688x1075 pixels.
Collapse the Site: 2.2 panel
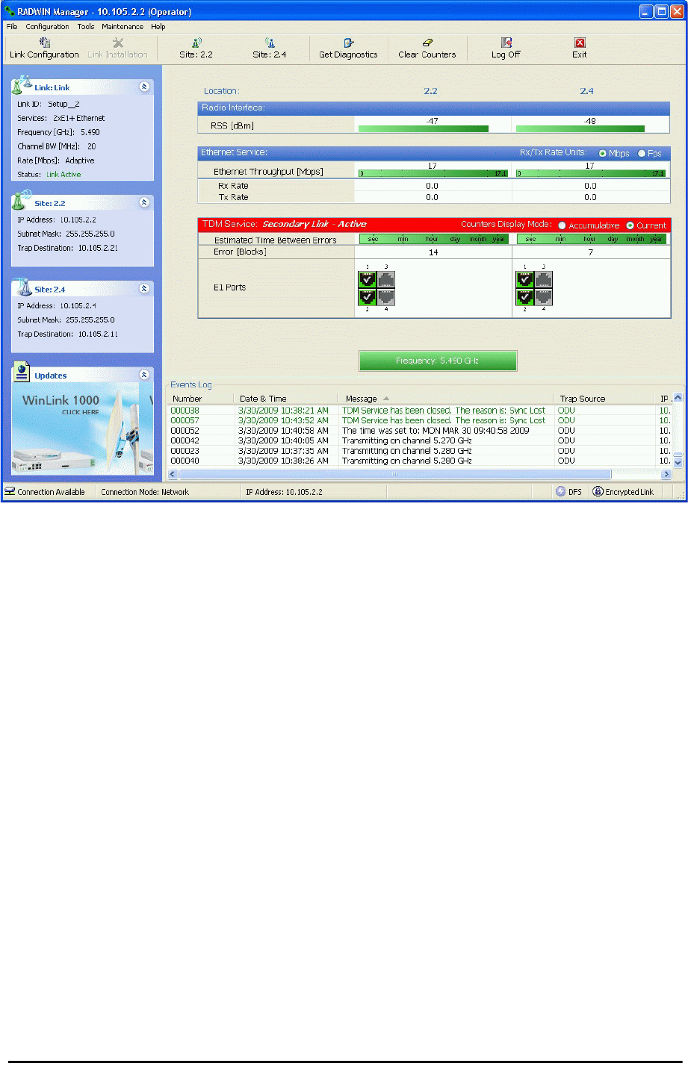144,202
